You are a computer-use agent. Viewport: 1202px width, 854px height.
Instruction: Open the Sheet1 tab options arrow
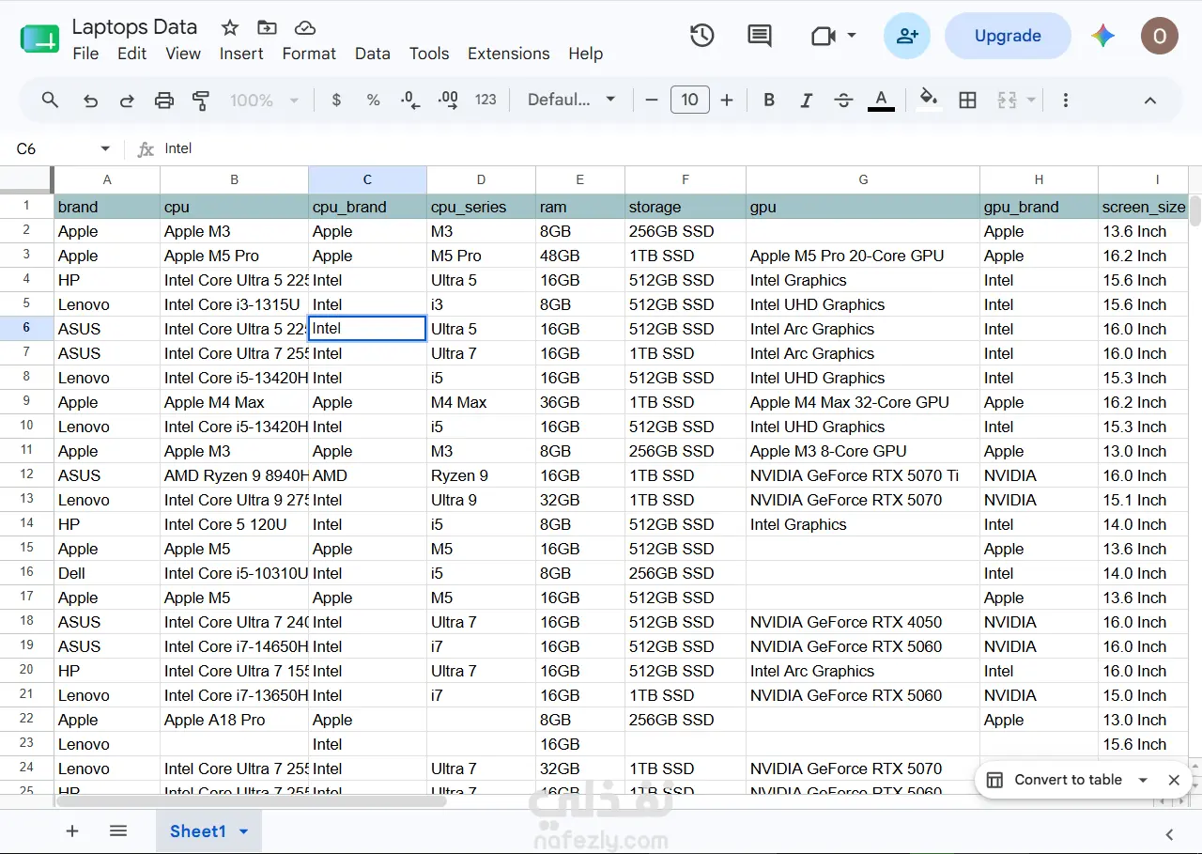click(x=244, y=831)
